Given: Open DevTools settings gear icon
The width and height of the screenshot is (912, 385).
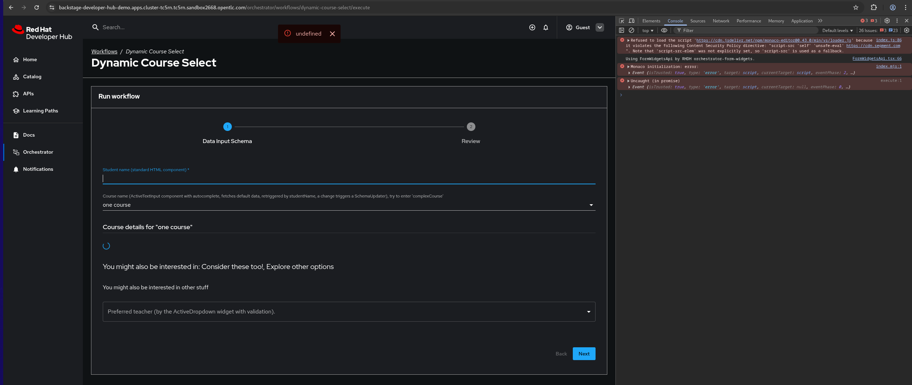Looking at the screenshot, I should tap(887, 21).
